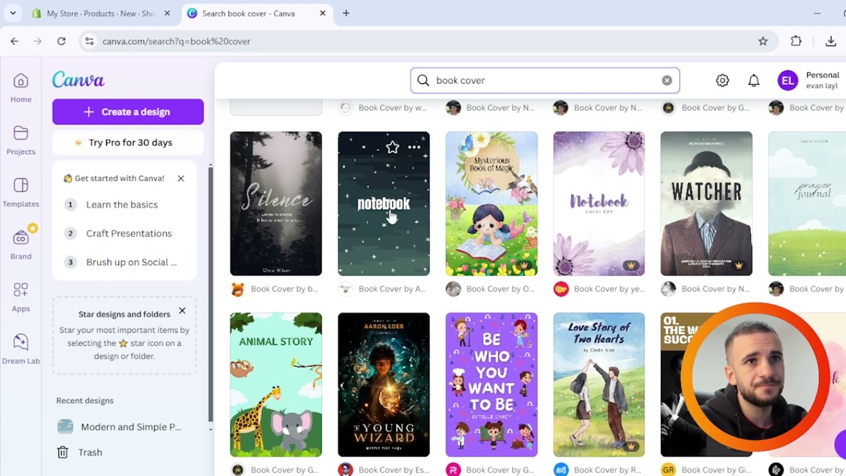Open Mysterious Book of Magic template
This screenshot has width=846, height=476.
(x=491, y=204)
